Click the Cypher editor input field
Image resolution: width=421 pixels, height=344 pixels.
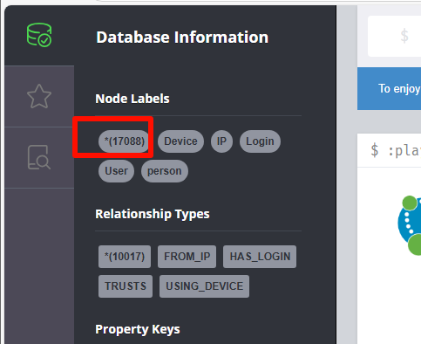click(394, 36)
